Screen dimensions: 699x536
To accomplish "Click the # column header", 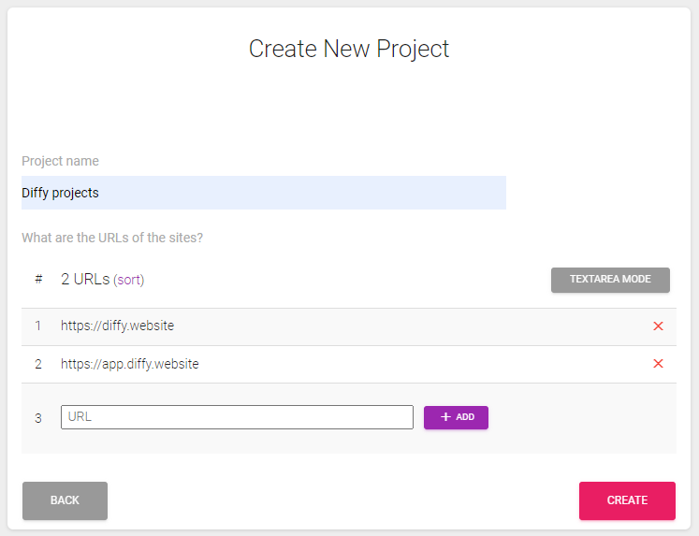I will click(38, 280).
